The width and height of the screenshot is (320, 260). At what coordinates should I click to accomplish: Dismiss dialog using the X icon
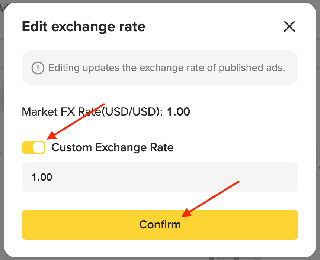289,26
